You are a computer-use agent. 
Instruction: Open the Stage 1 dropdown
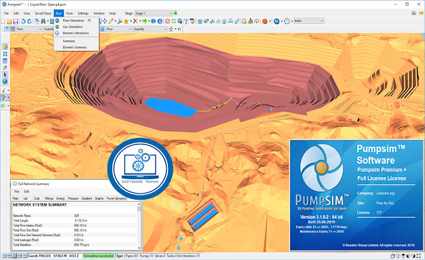pos(153,13)
